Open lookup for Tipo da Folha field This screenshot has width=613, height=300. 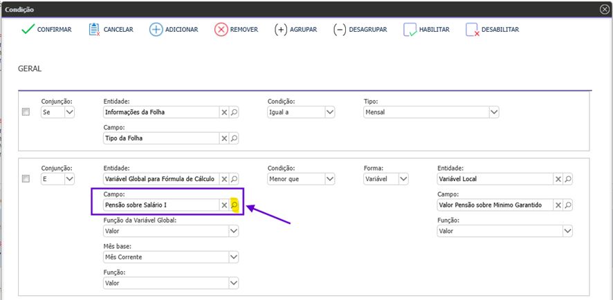point(234,138)
